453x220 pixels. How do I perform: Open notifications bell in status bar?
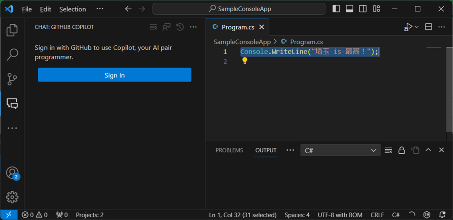click(442, 215)
